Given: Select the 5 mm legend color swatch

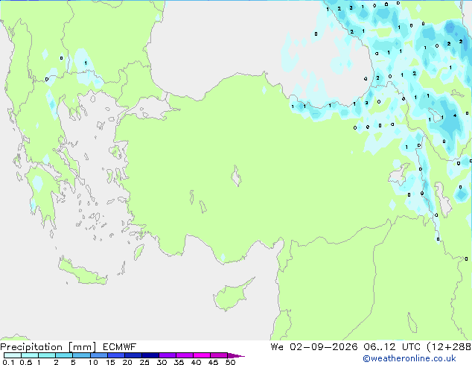Looking at the screenshot, I should tap(81, 355).
